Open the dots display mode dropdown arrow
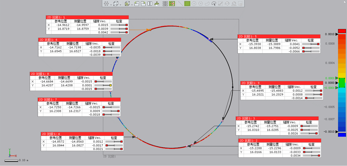This screenshot has height=166, width=347. pyautogui.click(x=111, y=4)
